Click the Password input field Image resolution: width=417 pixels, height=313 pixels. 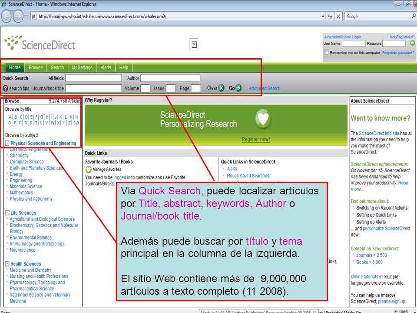(x=394, y=43)
